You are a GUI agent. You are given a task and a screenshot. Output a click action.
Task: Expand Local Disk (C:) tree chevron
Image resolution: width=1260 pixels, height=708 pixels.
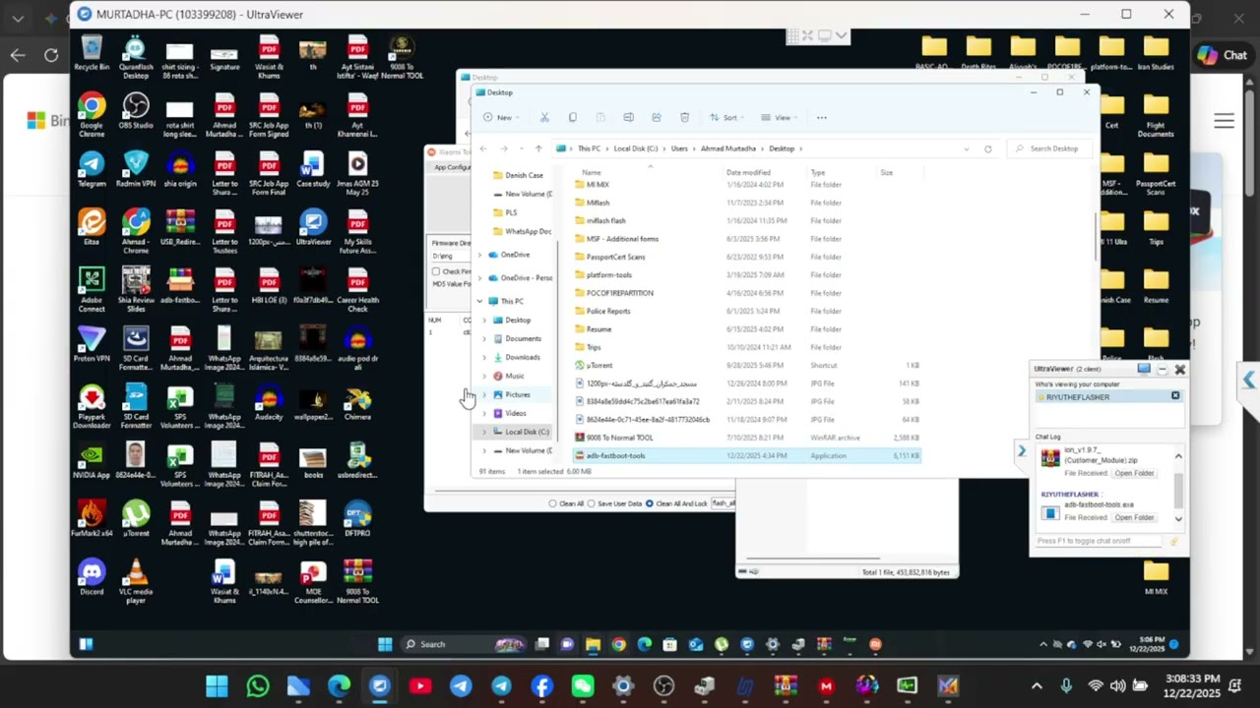pos(484,432)
